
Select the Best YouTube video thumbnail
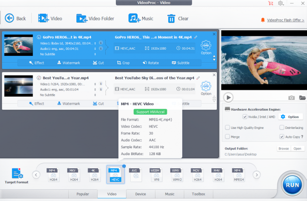19,86
